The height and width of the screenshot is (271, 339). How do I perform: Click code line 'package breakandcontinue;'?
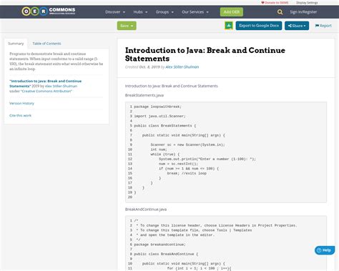159,245
